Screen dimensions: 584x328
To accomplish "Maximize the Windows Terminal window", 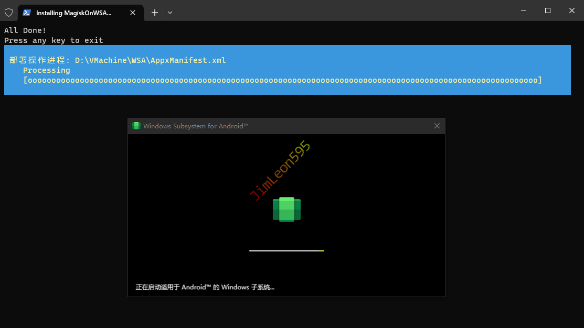I will click(547, 10).
